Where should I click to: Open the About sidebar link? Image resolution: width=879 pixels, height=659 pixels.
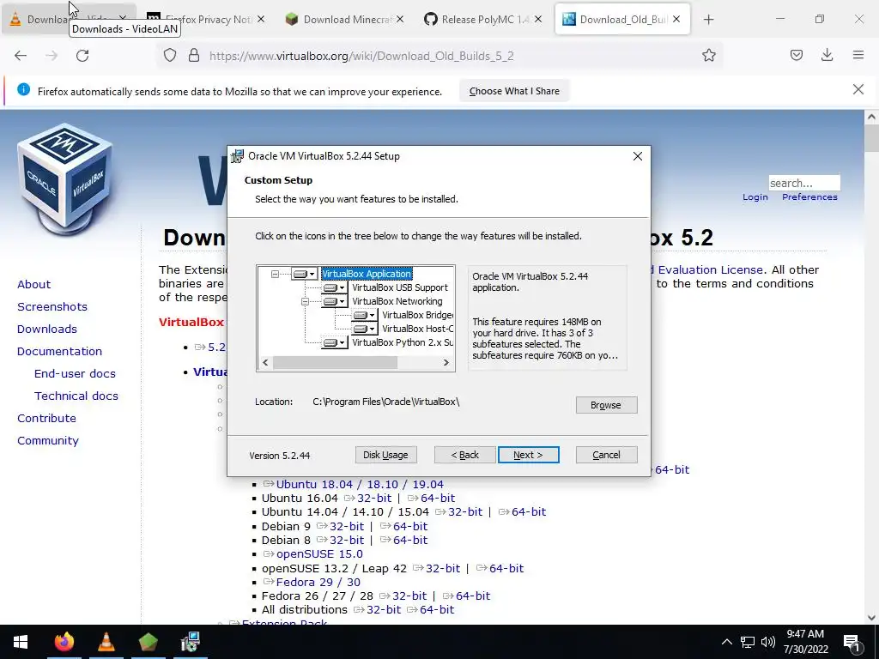[x=33, y=285]
